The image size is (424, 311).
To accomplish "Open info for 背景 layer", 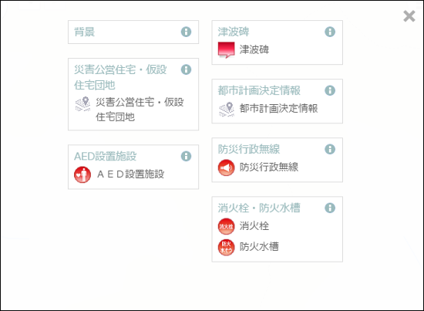I will [x=186, y=32].
